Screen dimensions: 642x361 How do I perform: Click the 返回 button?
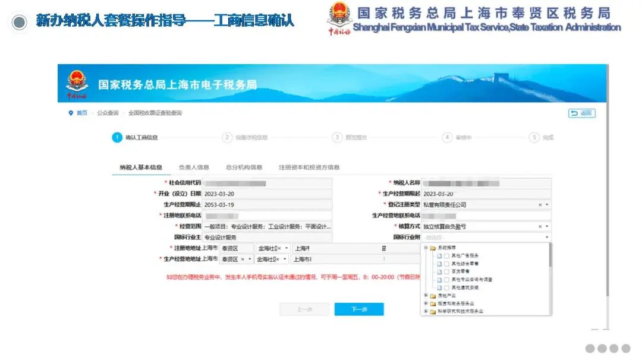(582, 113)
